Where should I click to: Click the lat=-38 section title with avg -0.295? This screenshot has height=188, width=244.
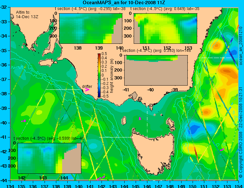90,9
